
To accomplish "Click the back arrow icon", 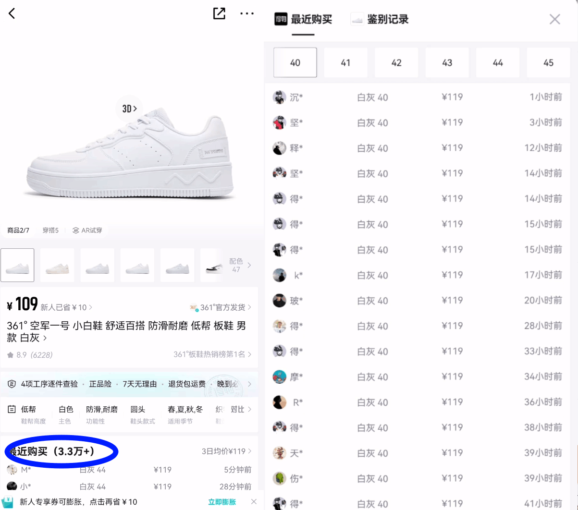I will coord(12,13).
